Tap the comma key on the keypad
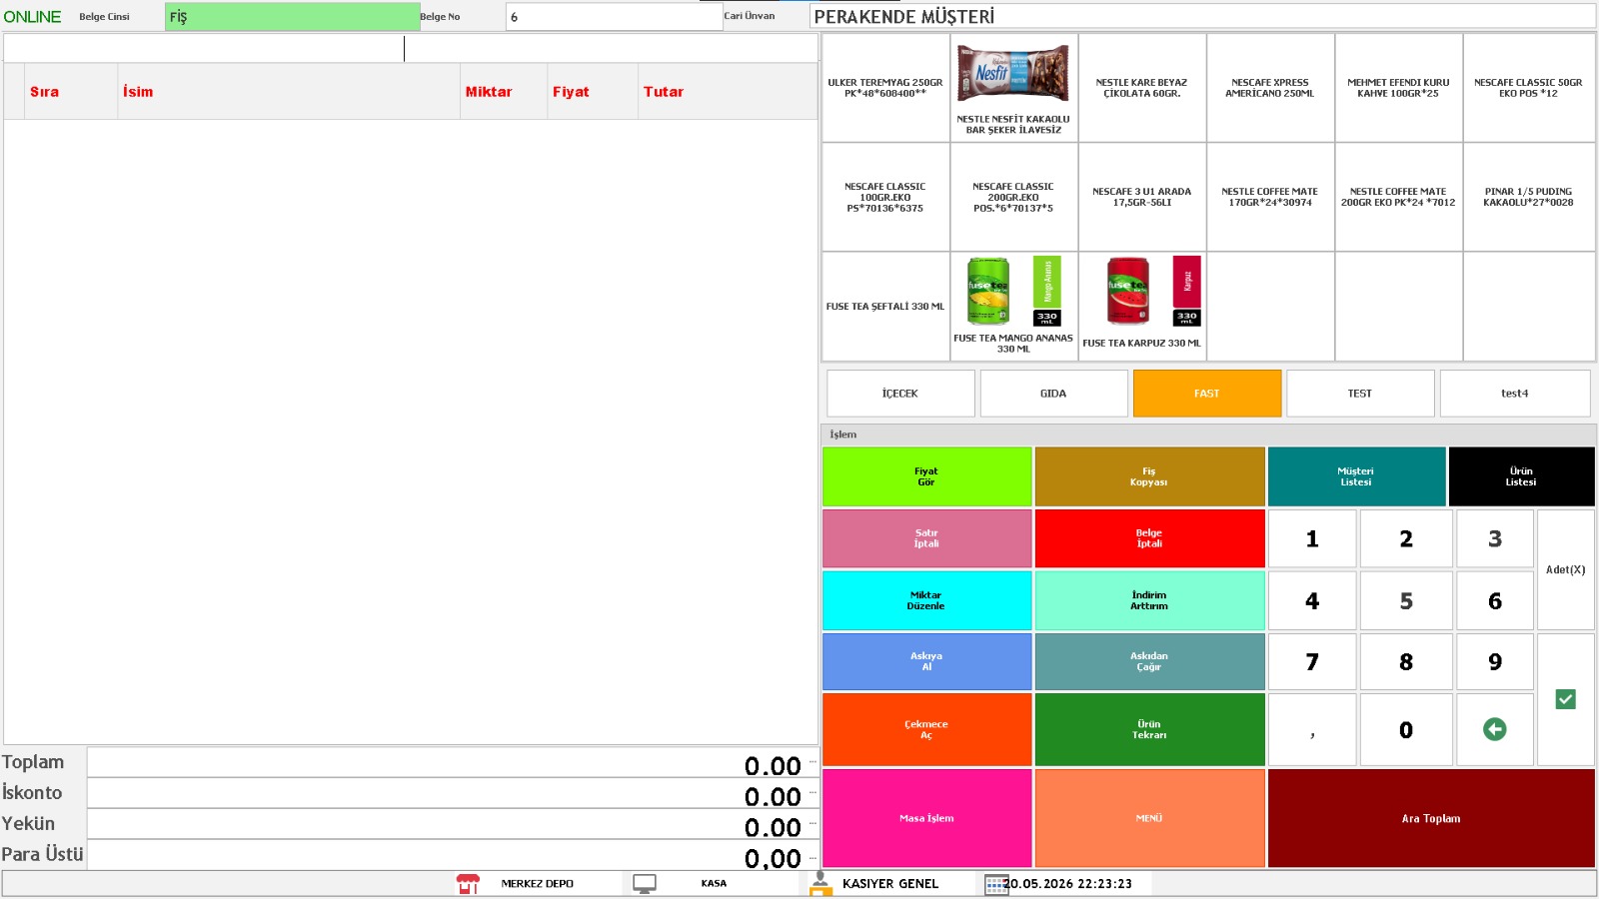The height and width of the screenshot is (899, 1599). pyautogui.click(x=1312, y=729)
